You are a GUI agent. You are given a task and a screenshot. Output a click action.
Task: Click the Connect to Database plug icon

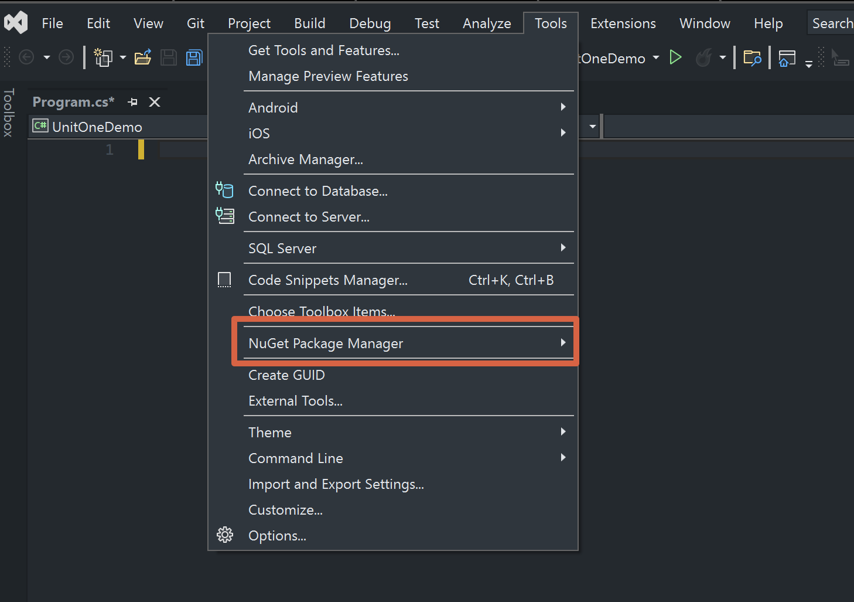(x=225, y=191)
